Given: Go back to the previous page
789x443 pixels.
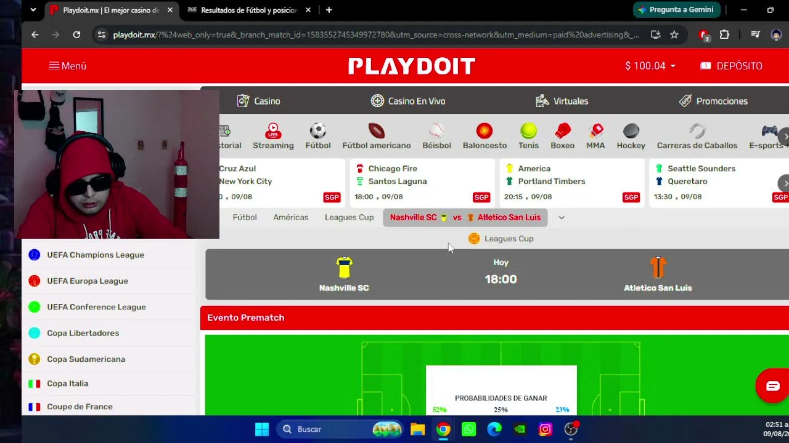Looking at the screenshot, I should (35, 35).
